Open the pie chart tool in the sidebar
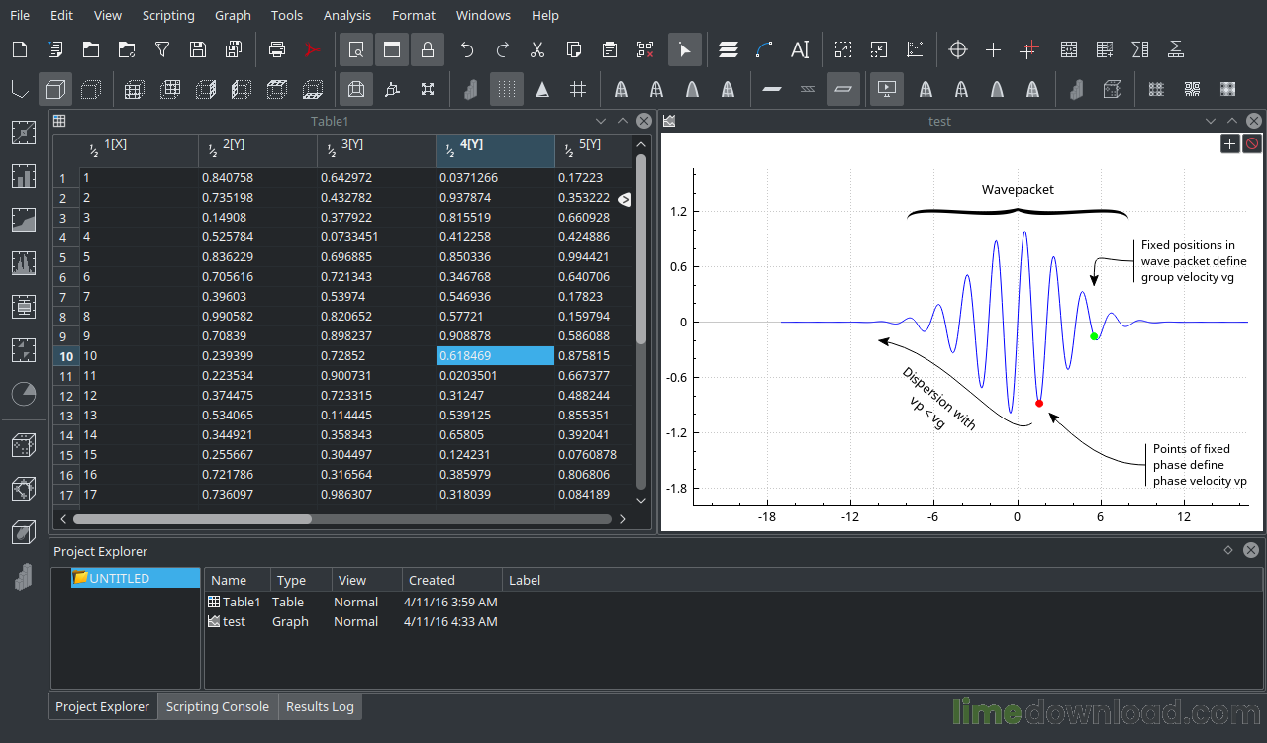Image resolution: width=1267 pixels, height=743 pixels. point(24,394)
